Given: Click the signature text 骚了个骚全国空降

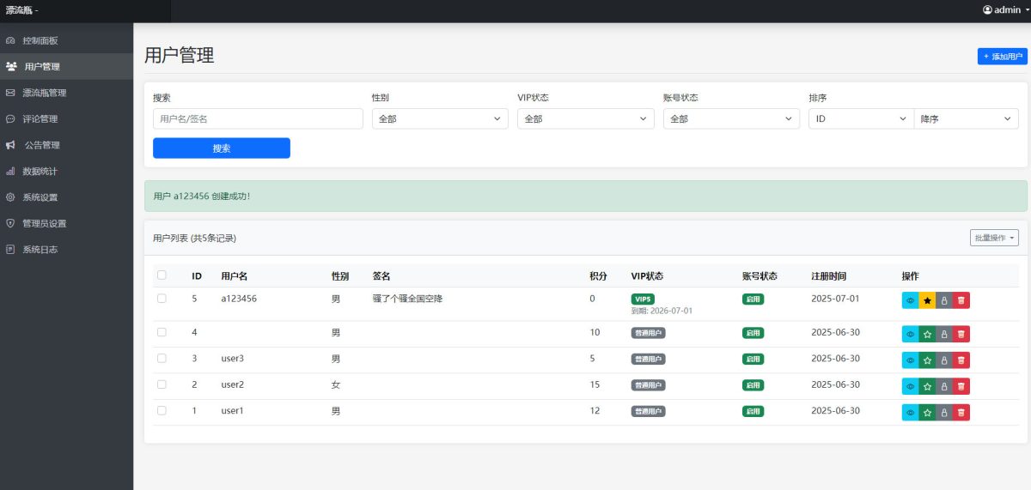Looking at the screenshot, I should click(x=408, y=299).
